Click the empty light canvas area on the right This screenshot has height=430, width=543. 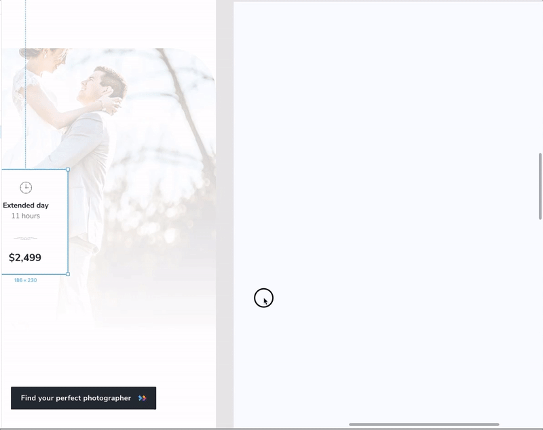pyautogui.click(x=387, y=170)
